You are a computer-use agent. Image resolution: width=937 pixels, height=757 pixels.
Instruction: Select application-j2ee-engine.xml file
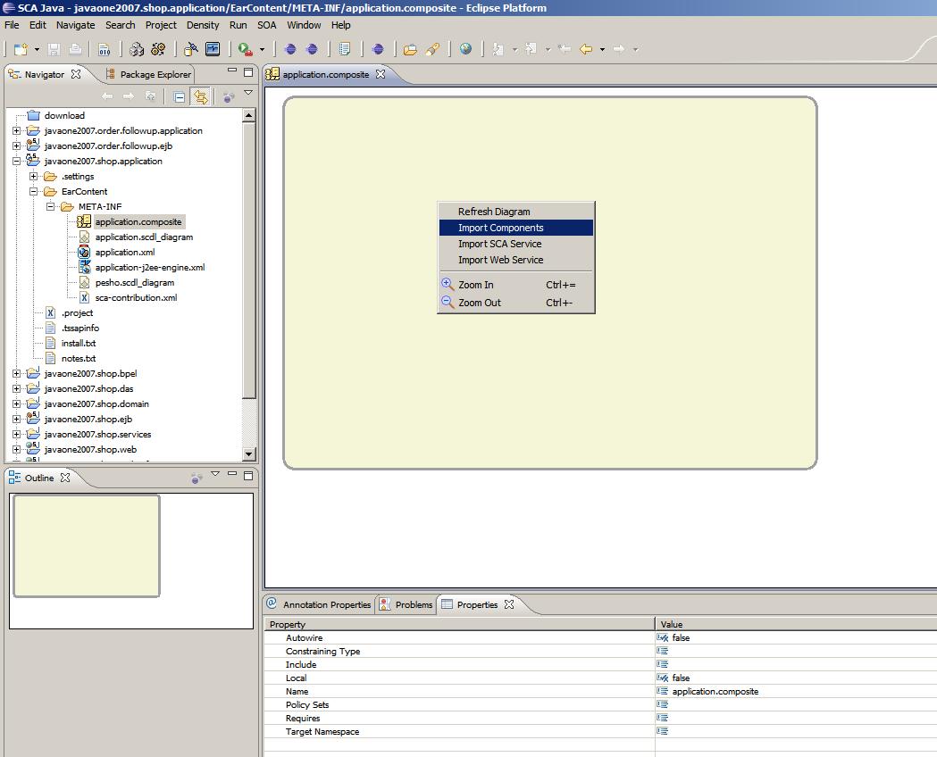150,268
